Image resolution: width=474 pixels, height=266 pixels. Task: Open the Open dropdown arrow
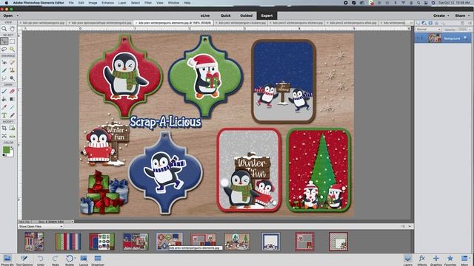18,16
